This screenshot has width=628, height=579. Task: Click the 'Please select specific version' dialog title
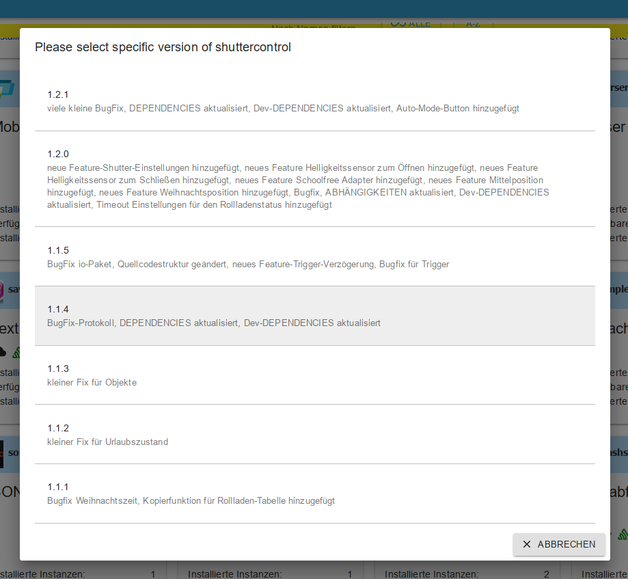[163, 47]
